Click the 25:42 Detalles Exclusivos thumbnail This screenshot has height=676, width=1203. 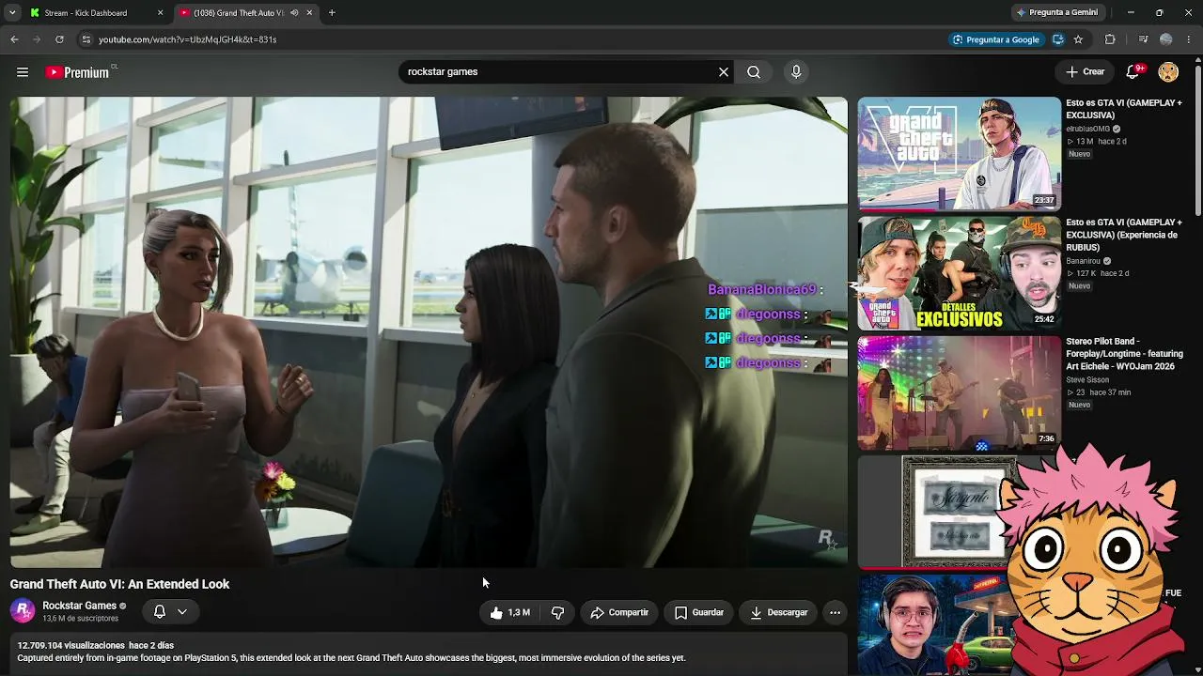pyautogui.click(x=959, y=273)
